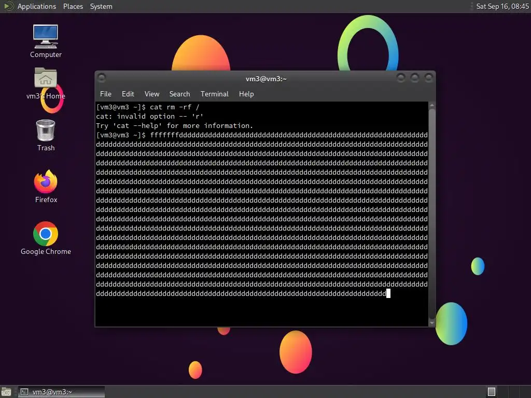Open the Applications menu
Image resolution: width=531 pixels, height=398 pixels.
tap(37, 6)
